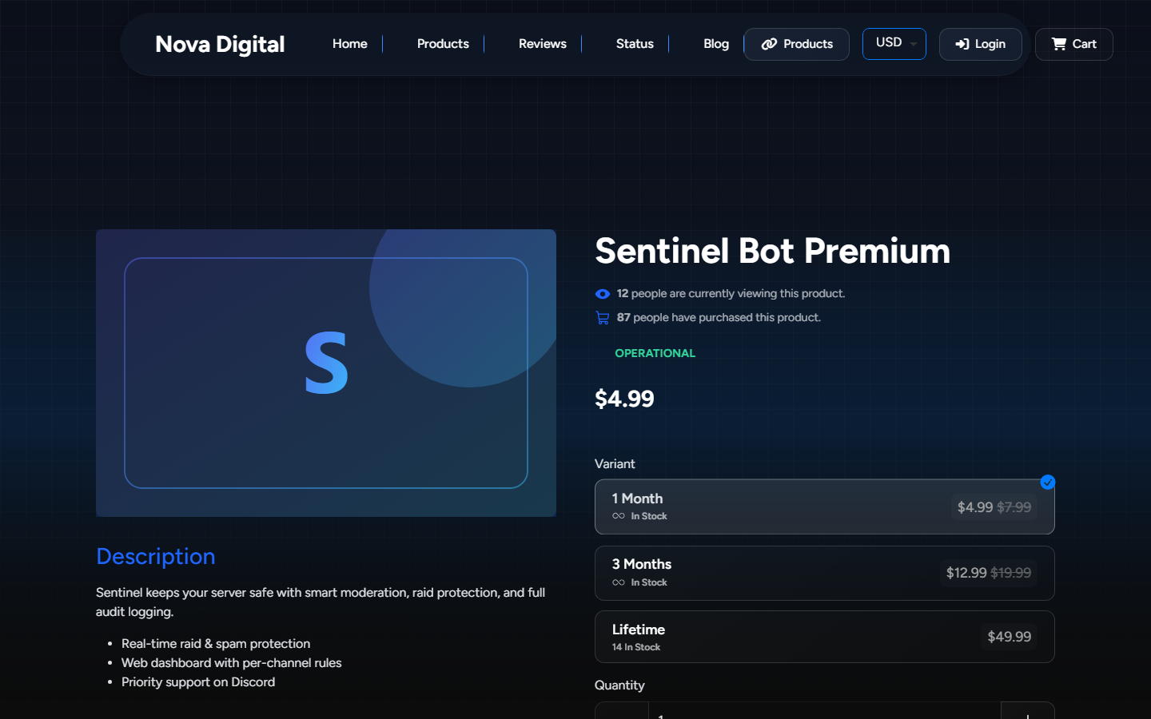Click the infinity icon under 3 Months
The width and height of the screenshot is (1151, 719).
tap(619, 582)
